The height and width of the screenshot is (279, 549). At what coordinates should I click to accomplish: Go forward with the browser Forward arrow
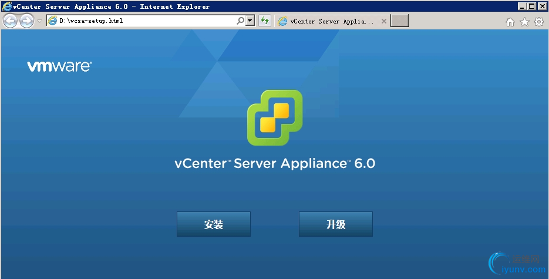pos(26,21)
